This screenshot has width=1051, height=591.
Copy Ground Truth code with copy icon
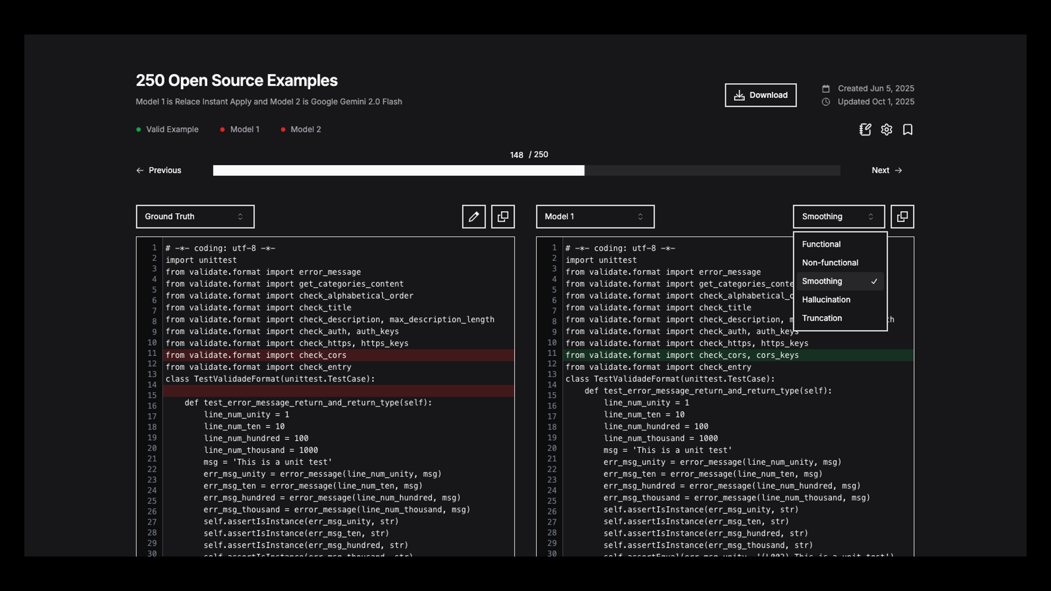pos(503,217)
